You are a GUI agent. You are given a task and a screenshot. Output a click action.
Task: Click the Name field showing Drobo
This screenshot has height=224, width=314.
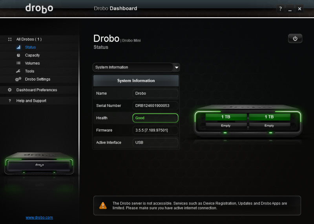[x=155, y=93]
